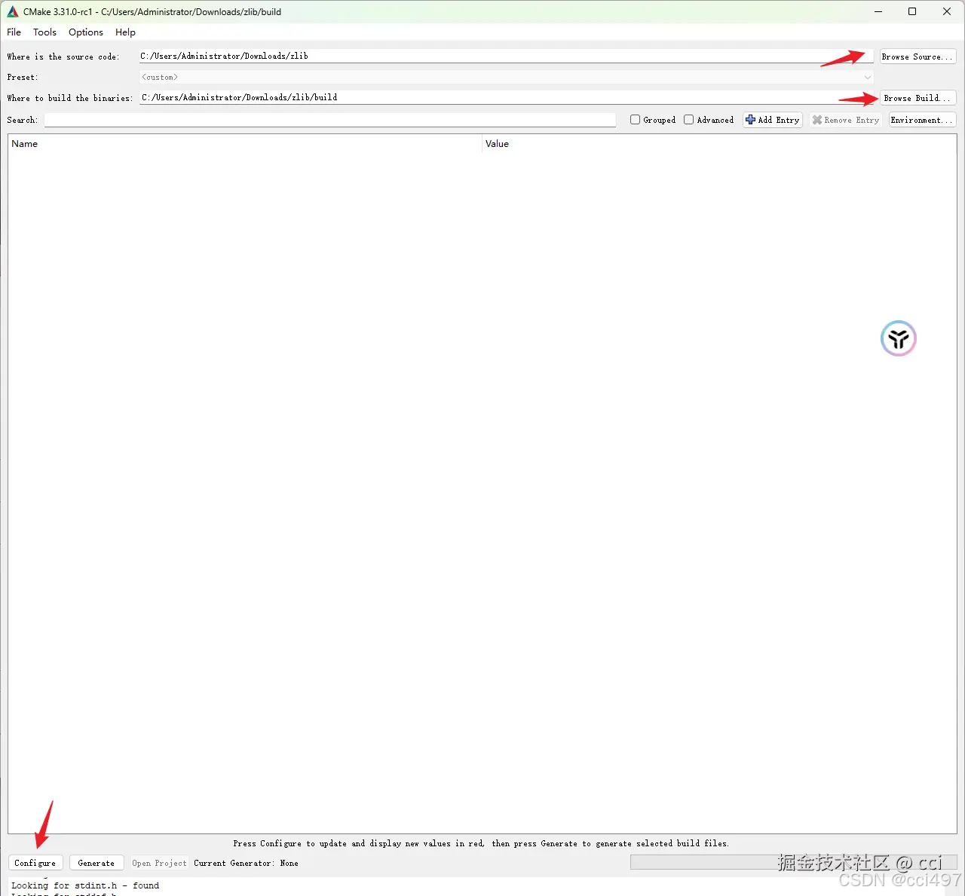This screenshot has width=965, height=896.
Task: Click the Press Configure hint text
Action: (481, 843)
